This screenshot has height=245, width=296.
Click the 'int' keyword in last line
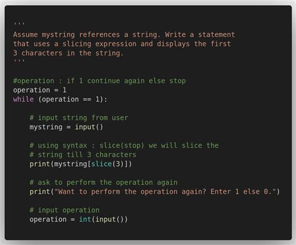click(85, 219)
